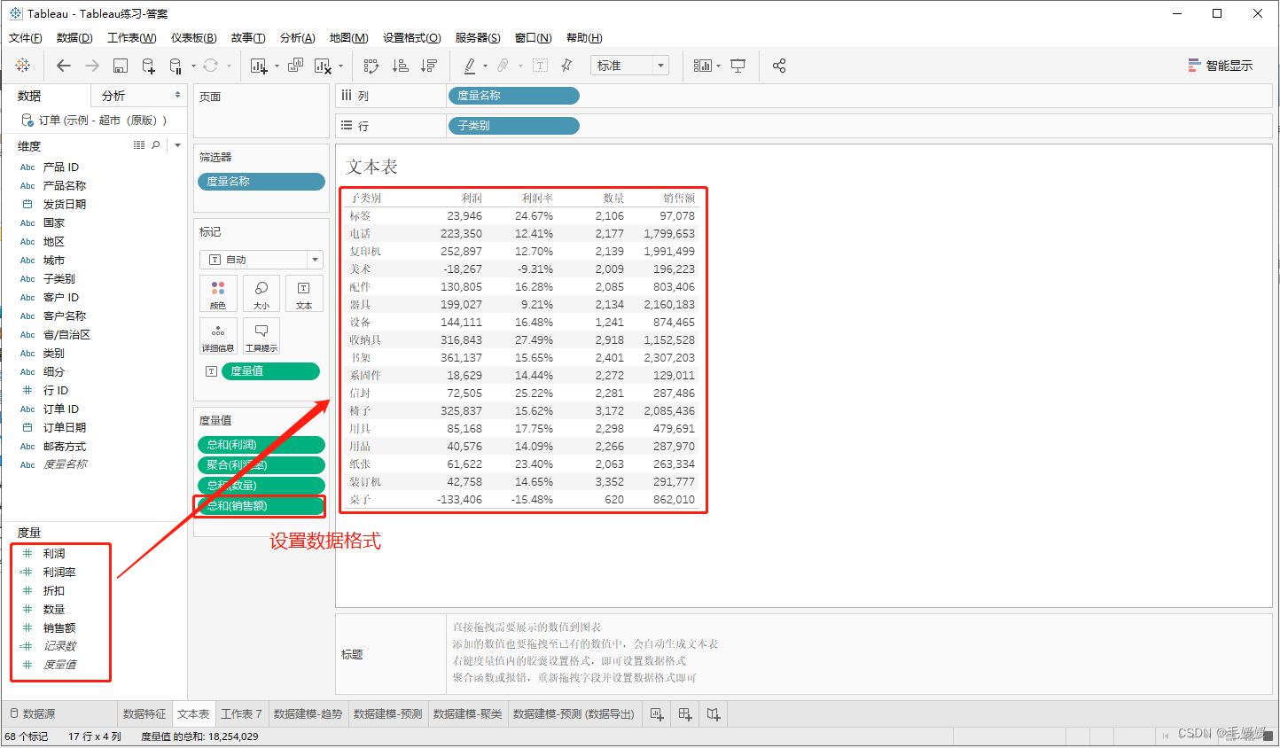Open the dimensions pane dropdown arrow
The image size is (1280, 748).
[x=177, y=145]
